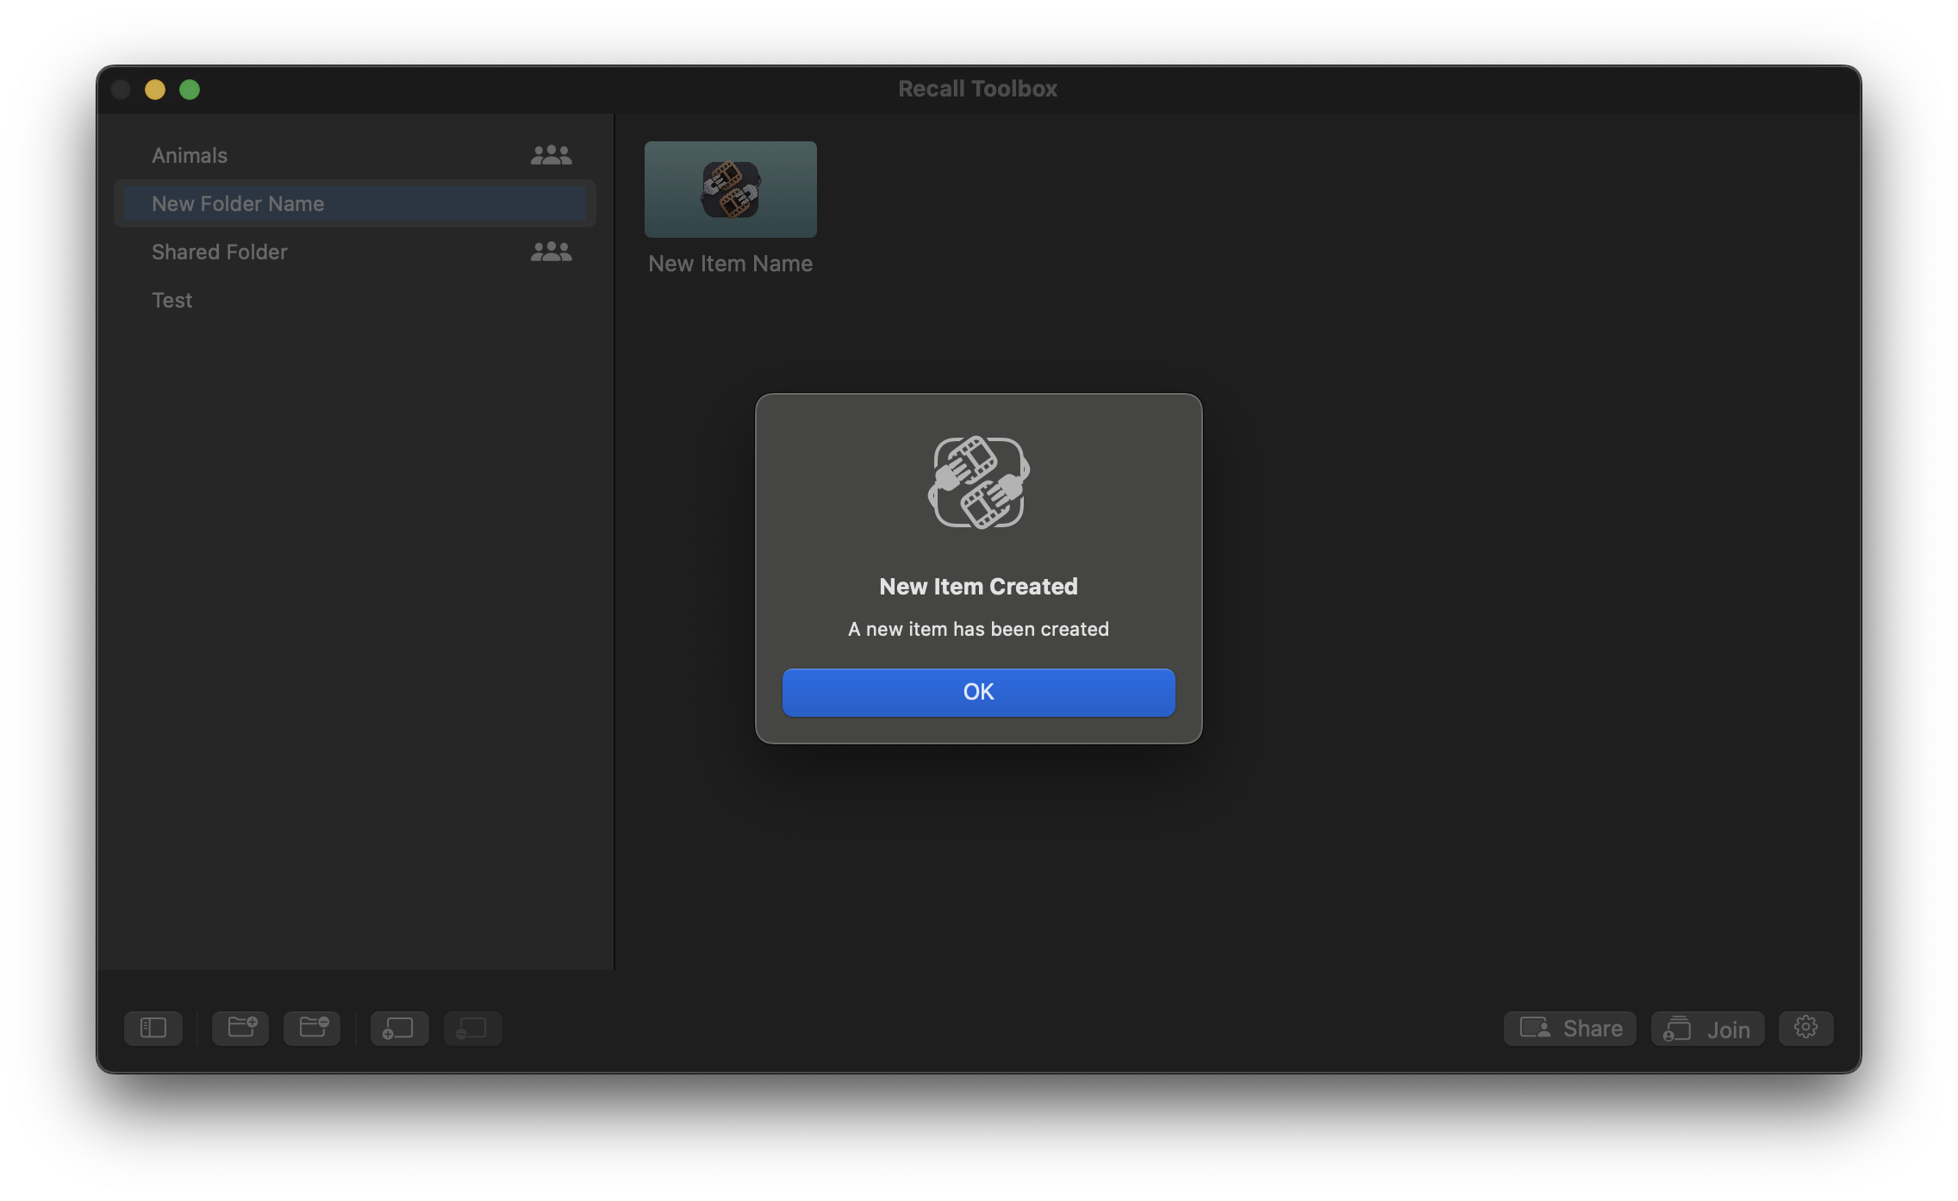This screenshot has width=1958, height=1201.
Task: Open Shared Folder in the sidebar
Action: (x=220, y=252)
